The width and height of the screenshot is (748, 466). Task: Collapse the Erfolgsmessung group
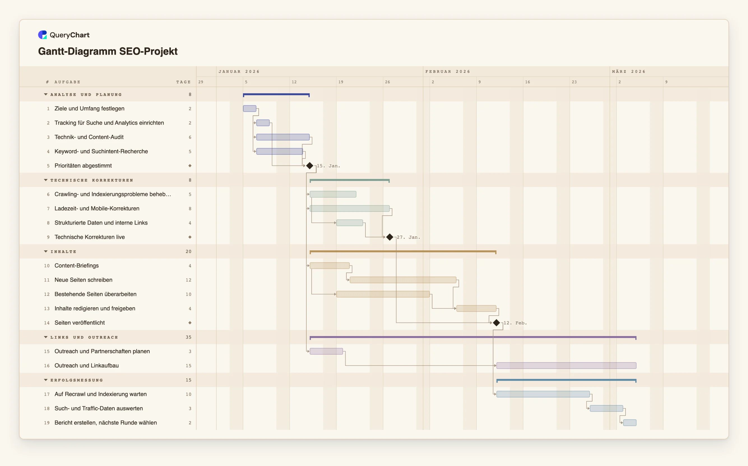coord(46,380)
